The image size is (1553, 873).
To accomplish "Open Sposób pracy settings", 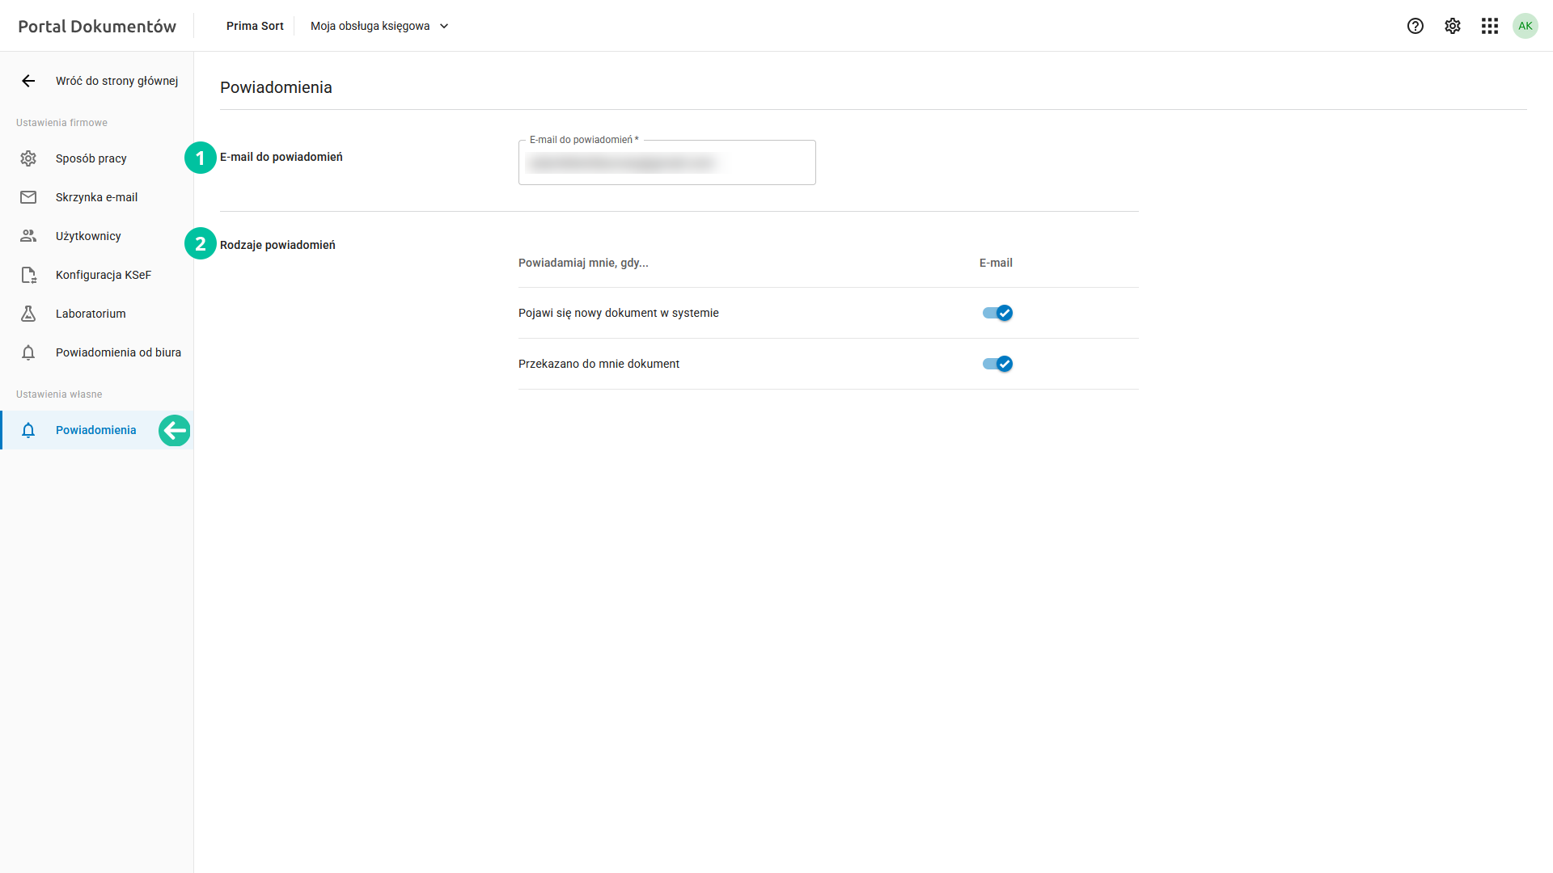I will [x=91, y=158].
